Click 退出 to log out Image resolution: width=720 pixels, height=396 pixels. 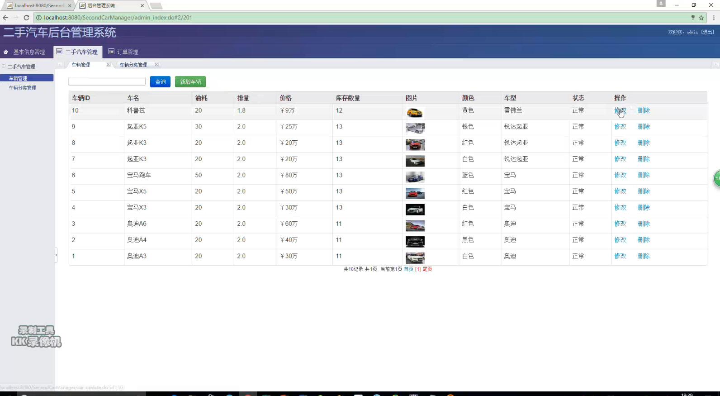click(x=708, y=32)
